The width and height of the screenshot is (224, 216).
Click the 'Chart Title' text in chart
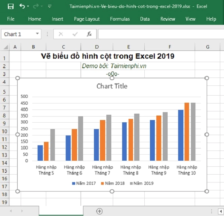112,86
